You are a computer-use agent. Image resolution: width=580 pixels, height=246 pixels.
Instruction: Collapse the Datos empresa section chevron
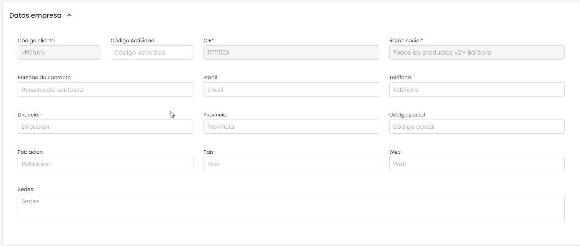(x=69, y=15)
